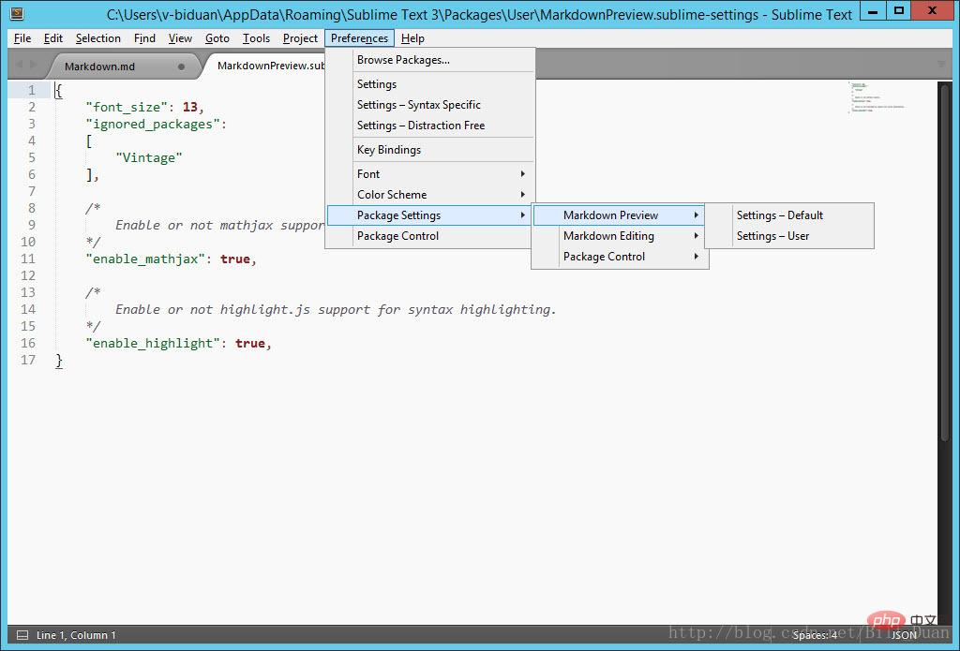The width and height of the screenshot is (960, 651).
Task: Click the Sublime Text app icon in title bar
Action: [x=17, y=13]
